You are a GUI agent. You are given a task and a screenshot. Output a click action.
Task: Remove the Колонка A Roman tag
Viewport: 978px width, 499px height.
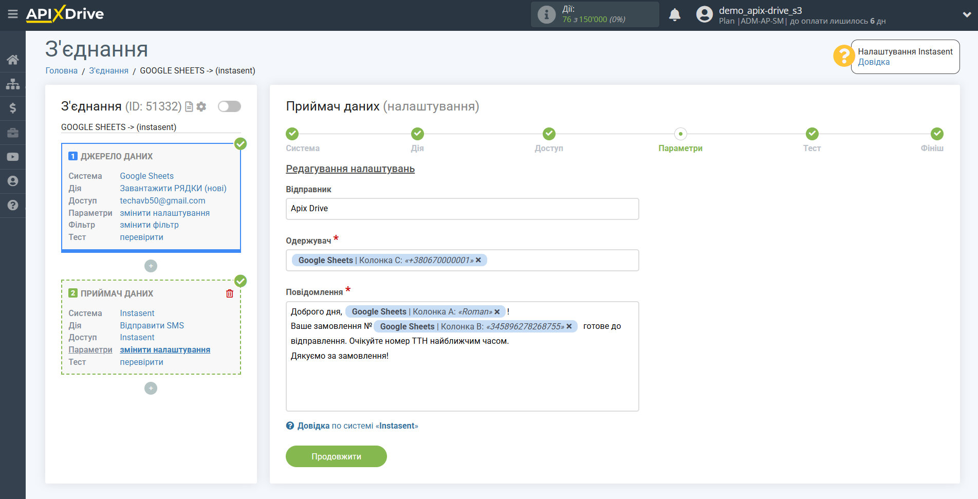click(x=497, y=311)
